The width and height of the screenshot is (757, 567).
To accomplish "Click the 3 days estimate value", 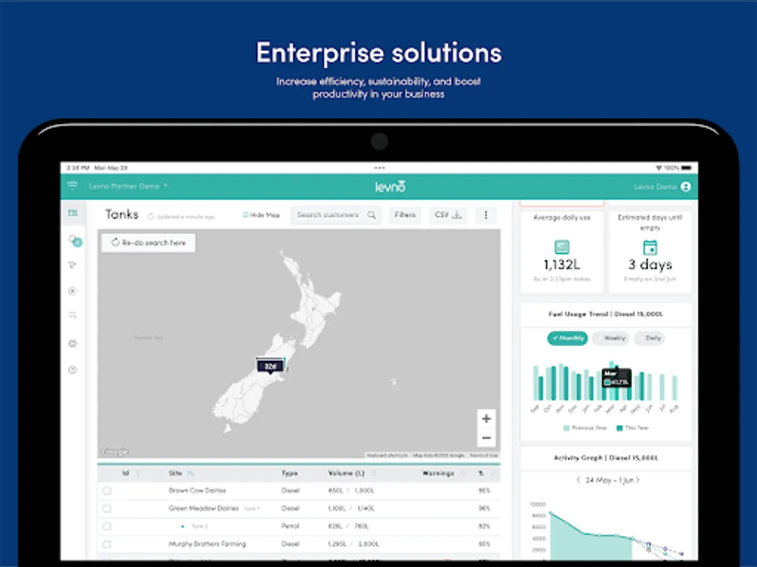I will pyautogui.click(x=650, y=265).
